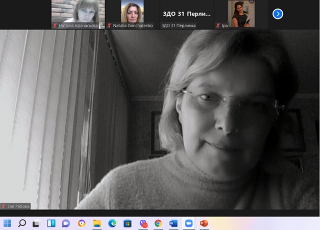Launch PowerPoint from the taskbar
The height and width of the screenshot is (230, 320).
coord(204,223)
